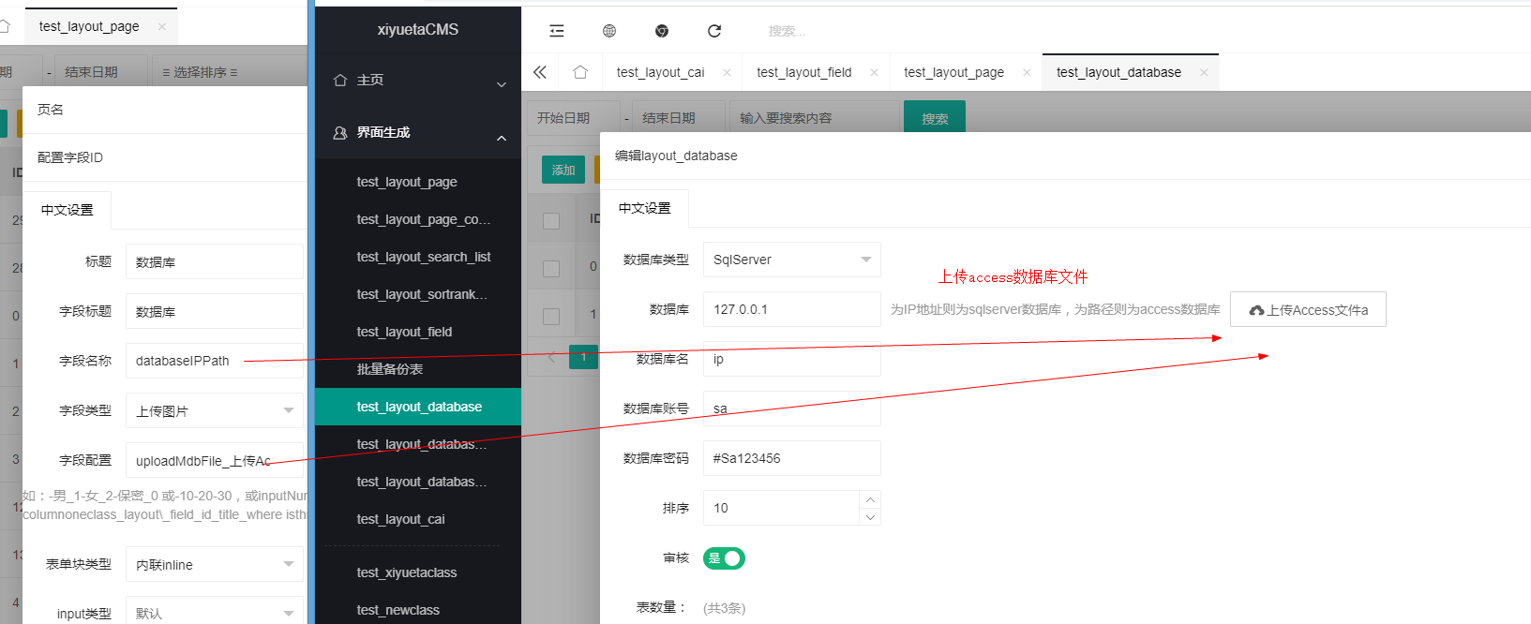The height and width of the screenshot is (624, 1531).
Task: Toggle the 审核 switch off
Action: point(724,558)
